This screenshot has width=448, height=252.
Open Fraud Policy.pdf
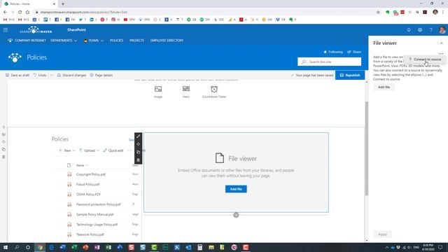click(87, 184)
